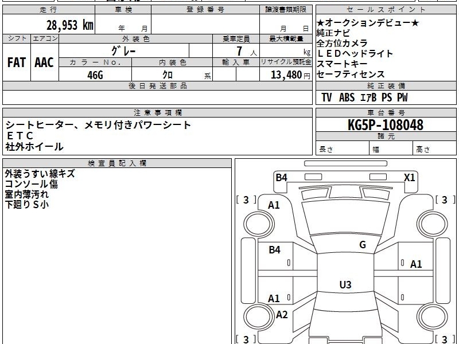Click the B4 mark on the left door

coord(275,250)
